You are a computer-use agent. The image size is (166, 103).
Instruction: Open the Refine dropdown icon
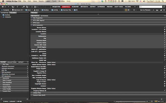click(28, 7)
